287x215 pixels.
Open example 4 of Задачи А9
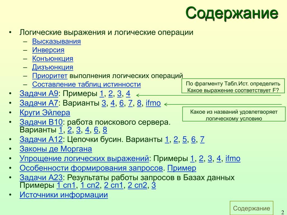tap(128, 94)
